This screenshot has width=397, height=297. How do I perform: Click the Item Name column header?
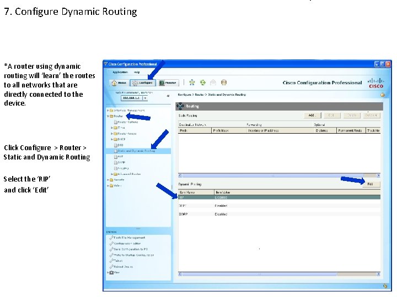tap(196, 193)
